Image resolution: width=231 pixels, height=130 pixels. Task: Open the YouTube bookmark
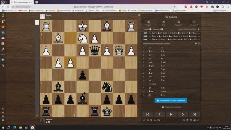tap(23, 10)
